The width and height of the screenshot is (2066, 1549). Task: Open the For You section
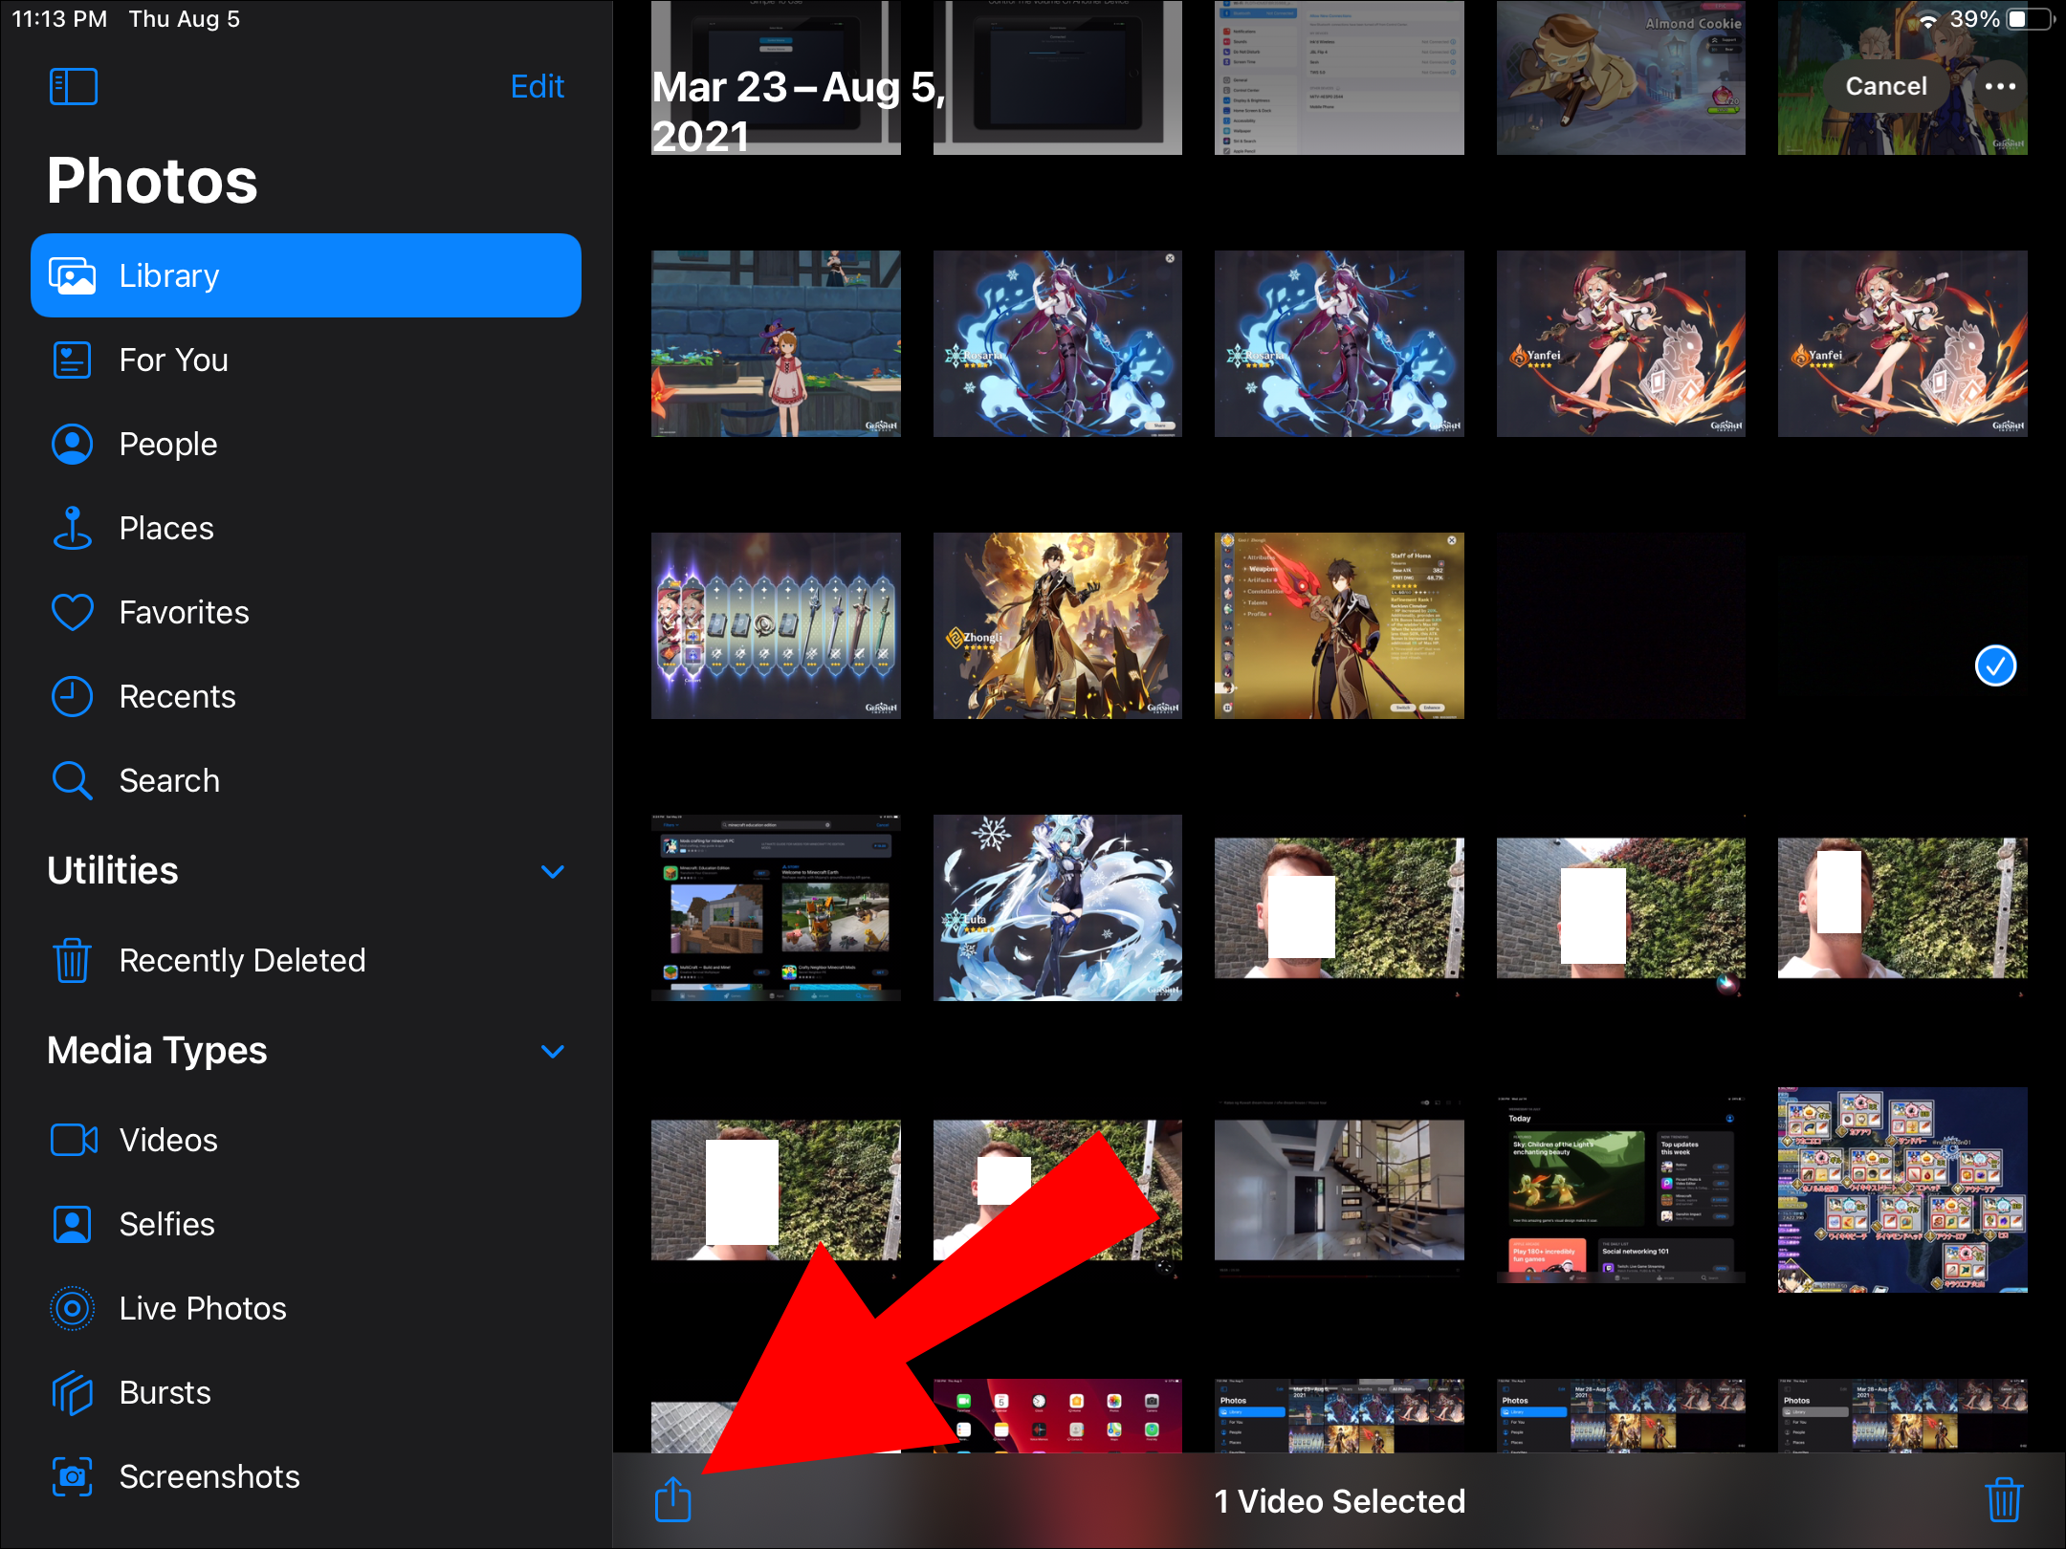point(173,360)
